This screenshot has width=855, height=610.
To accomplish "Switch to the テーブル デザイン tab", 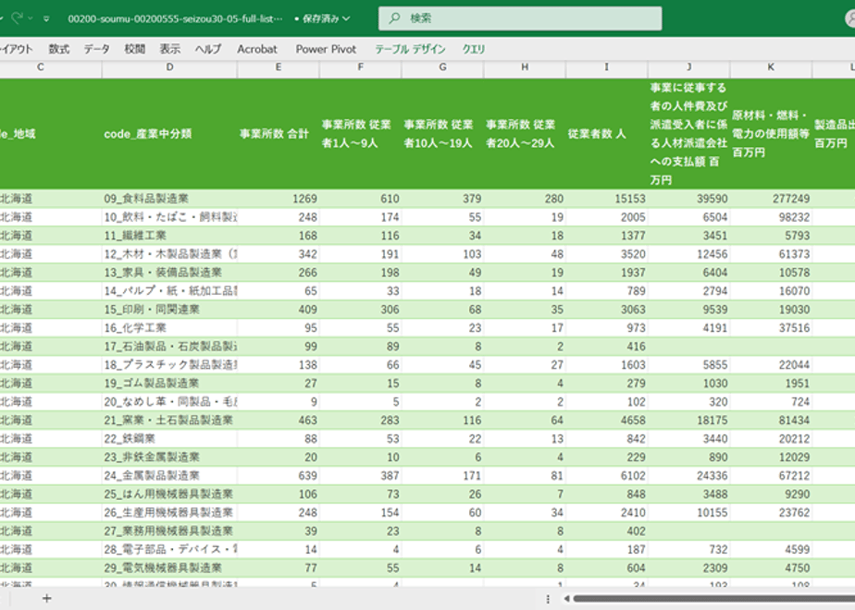I will click(x=410, y=49).
